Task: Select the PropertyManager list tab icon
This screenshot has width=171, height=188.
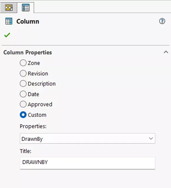Action: point(26,8)
